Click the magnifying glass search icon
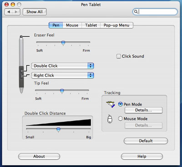182x167 pixels. (x=136, y=12)
